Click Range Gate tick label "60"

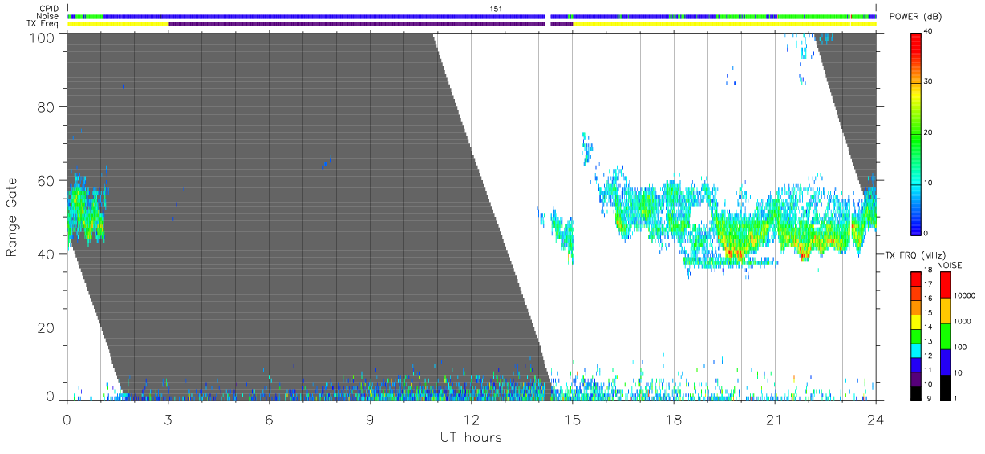(46, 181)
